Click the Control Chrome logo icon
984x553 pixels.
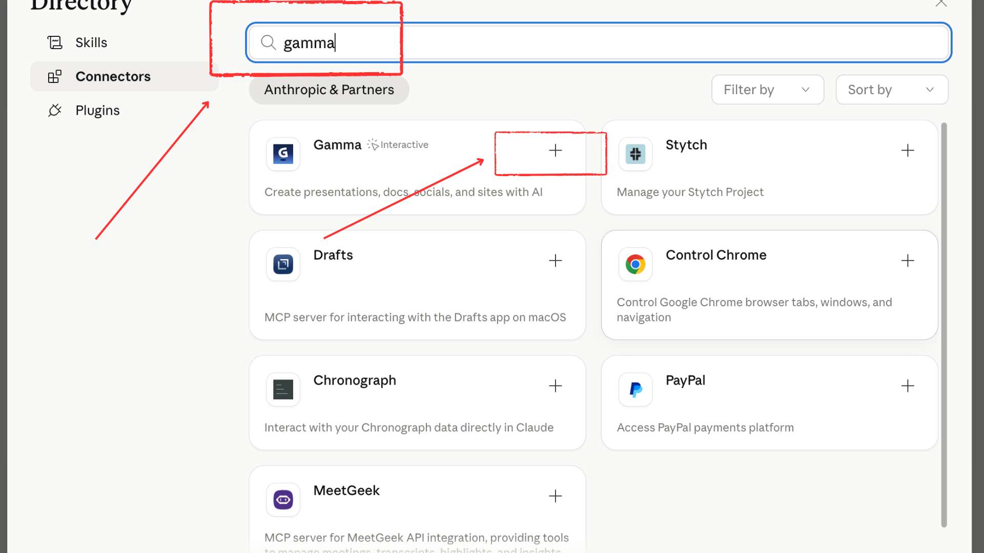coord(635,264)
